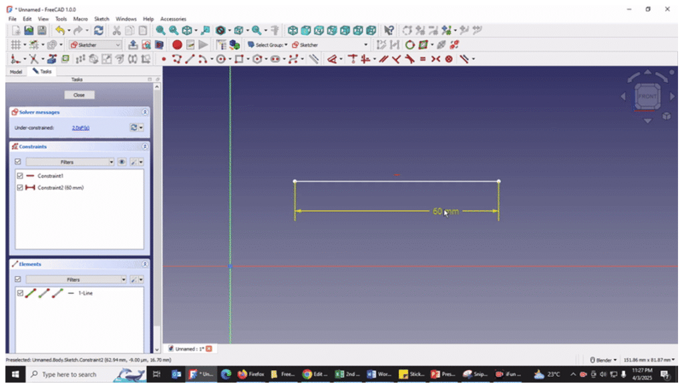Click the leave sketch red stop icon

click(x=176, y=44)
